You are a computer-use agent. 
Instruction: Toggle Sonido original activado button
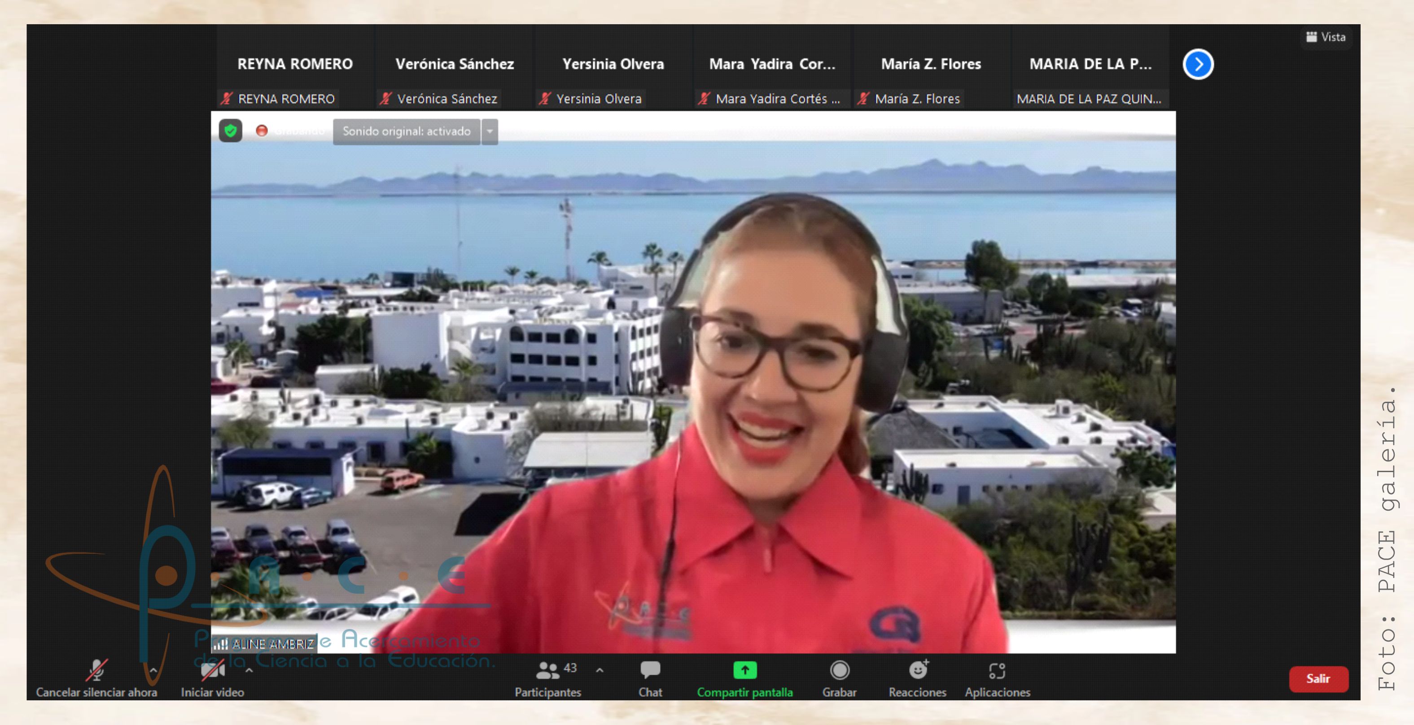[406, 132]
